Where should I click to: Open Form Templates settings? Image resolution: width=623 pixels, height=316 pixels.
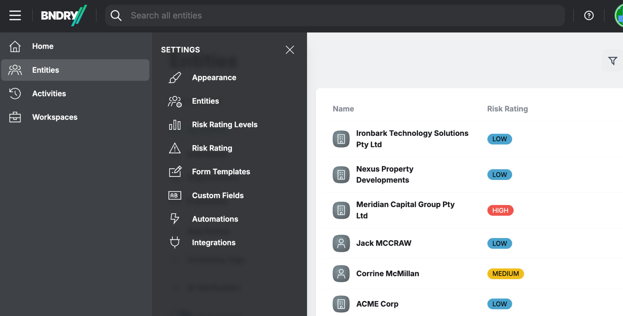point(221,172)
